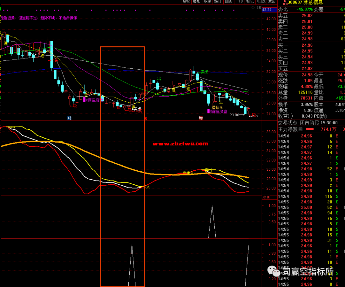Screen dimensions: 345x287
Task: Click the 换手 3.95% value
Action: (x=307, y=105)
